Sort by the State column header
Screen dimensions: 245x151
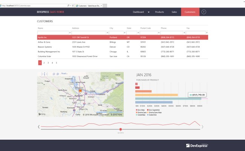click(x=129, y=28)
